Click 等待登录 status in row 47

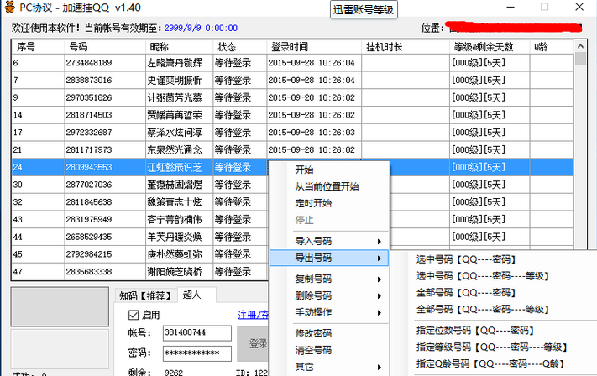pyautogui.click(x=233, y=272)
